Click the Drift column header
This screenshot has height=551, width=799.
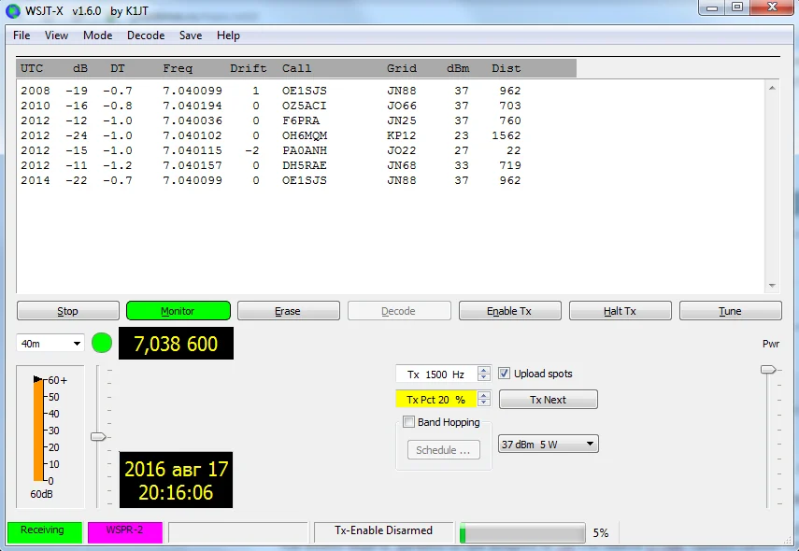pyautogui.click(x=249, y=68)
